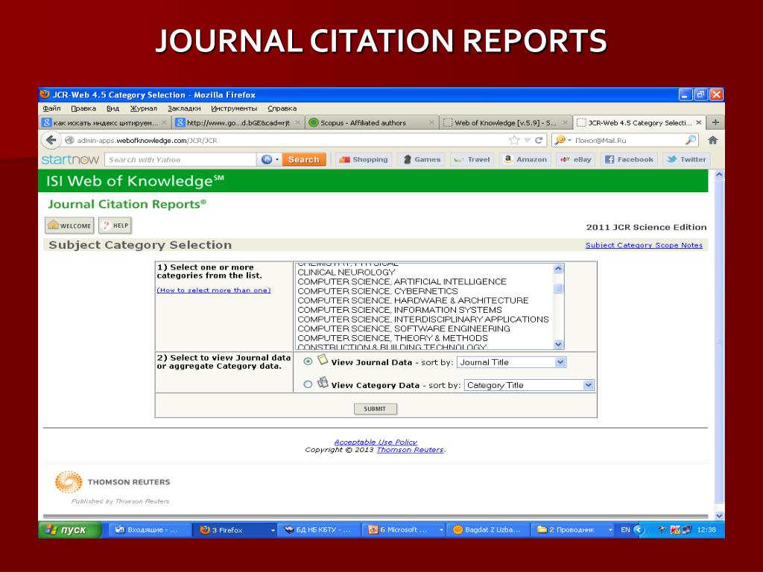This screenshot has height=572, width=763.
Task: Open the Shopping toolbar shortcut
Action: tap(364, 159)
